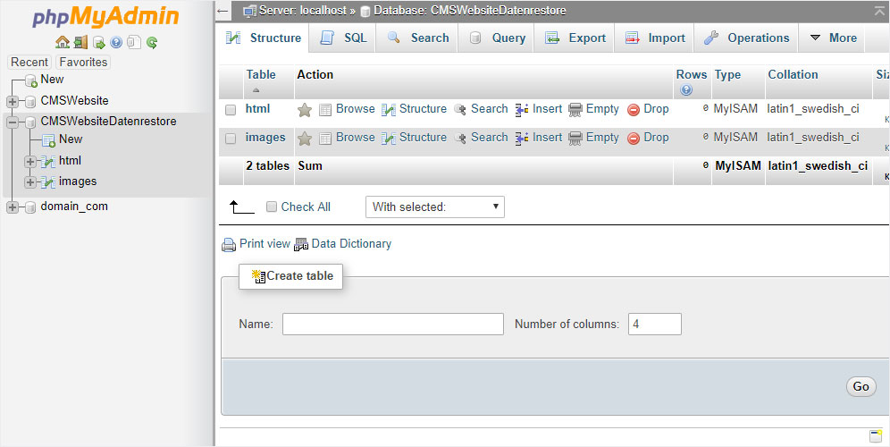Open the More tab dropdown
Screen dimensions: 890x447
(x=832, y=38)
